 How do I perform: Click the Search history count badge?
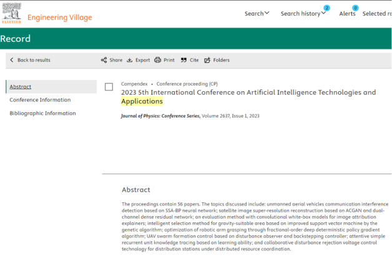pos(326,8)
